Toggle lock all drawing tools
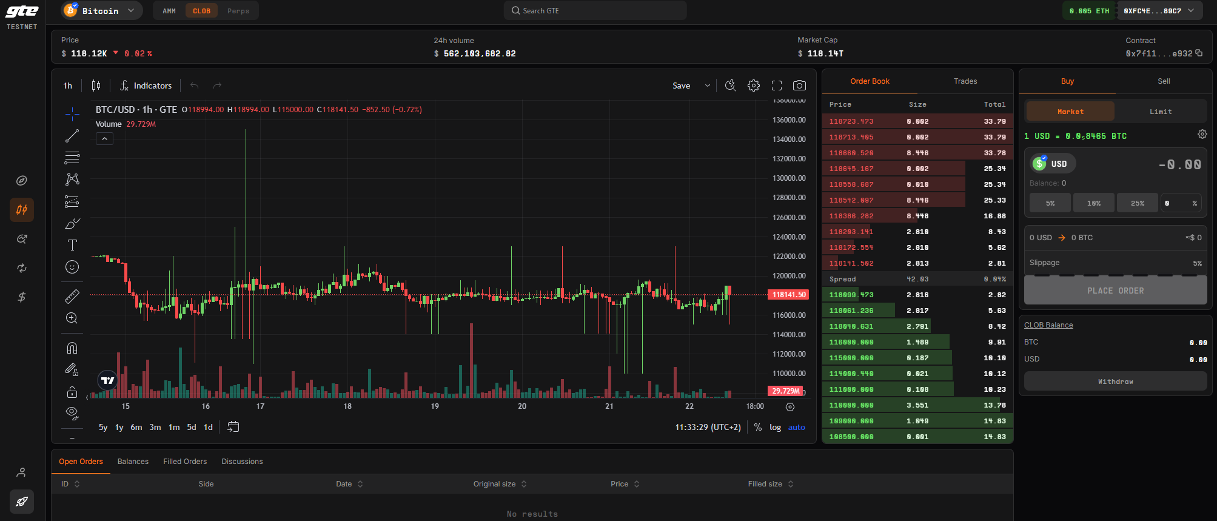The width and height of the screenshot is (1217, 521). (72, 391)
